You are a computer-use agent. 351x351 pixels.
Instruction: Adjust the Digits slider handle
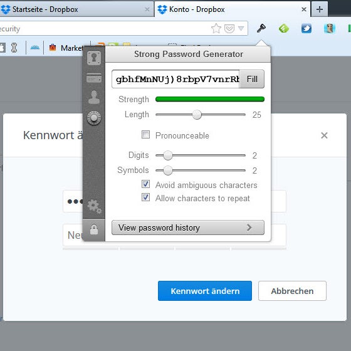click(x=168, y=155)
